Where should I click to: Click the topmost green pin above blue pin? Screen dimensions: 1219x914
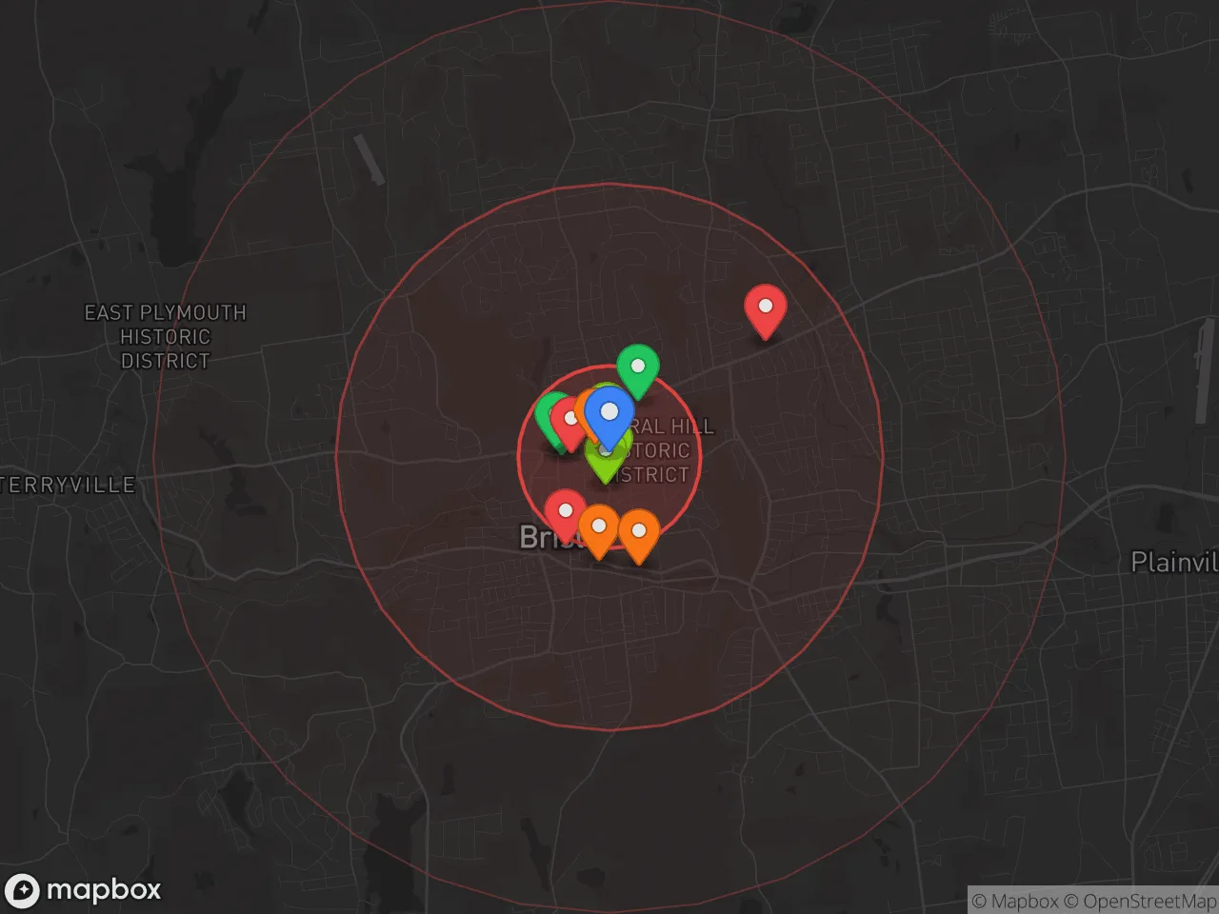[637, 368]
